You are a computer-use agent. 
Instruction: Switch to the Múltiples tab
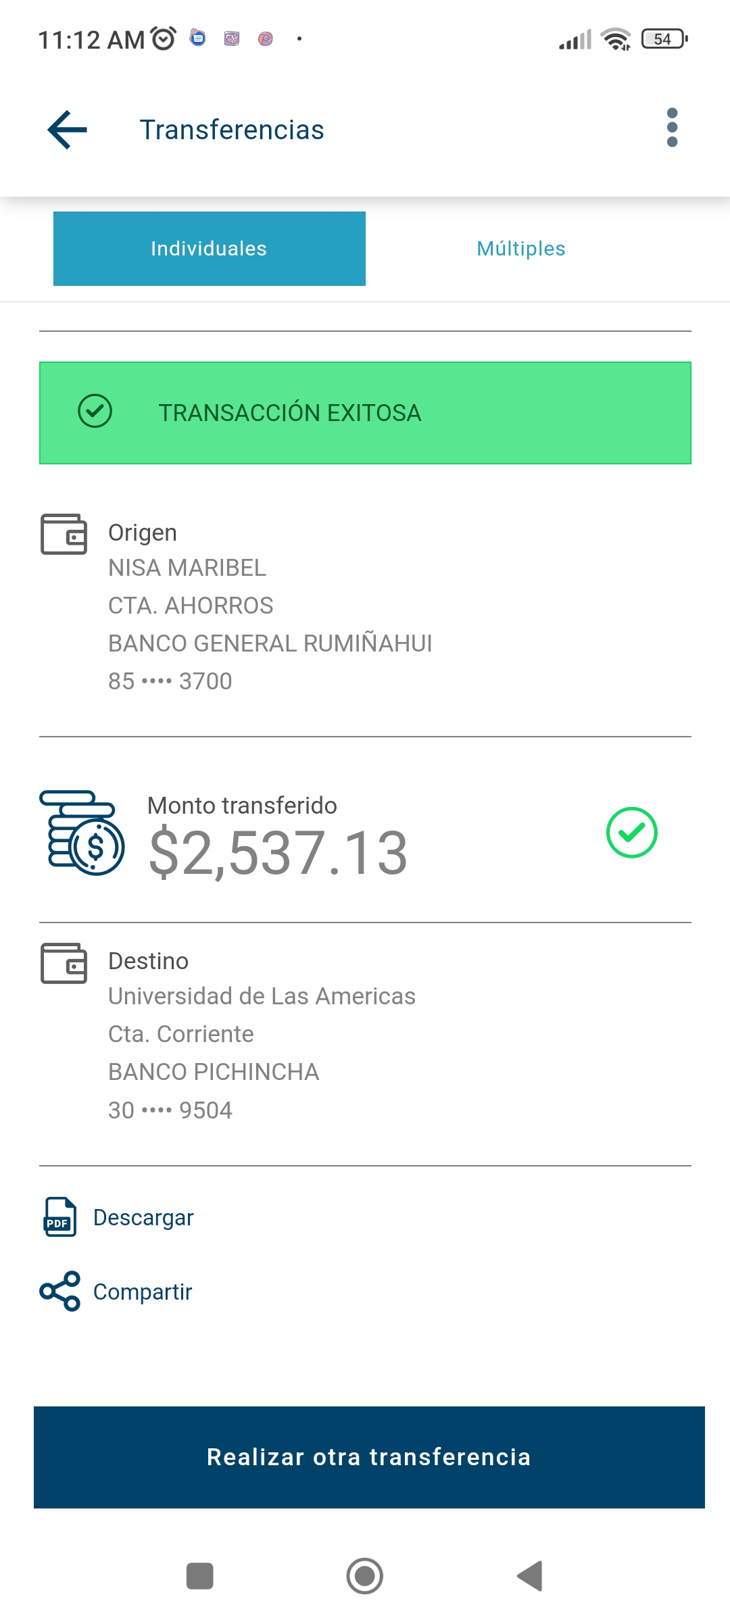520,249
